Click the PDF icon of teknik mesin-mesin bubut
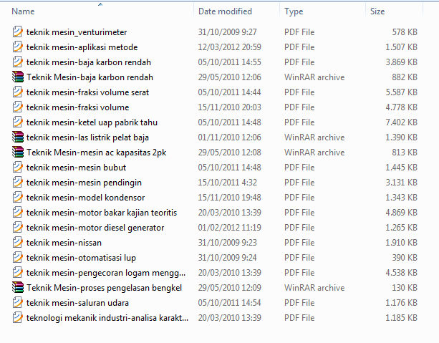 coord(17,167)
